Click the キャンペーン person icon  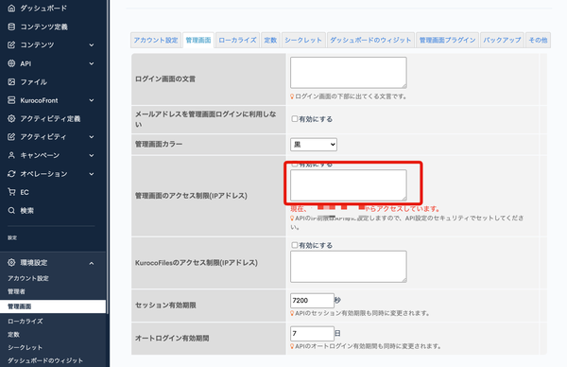tap(11, 155)
